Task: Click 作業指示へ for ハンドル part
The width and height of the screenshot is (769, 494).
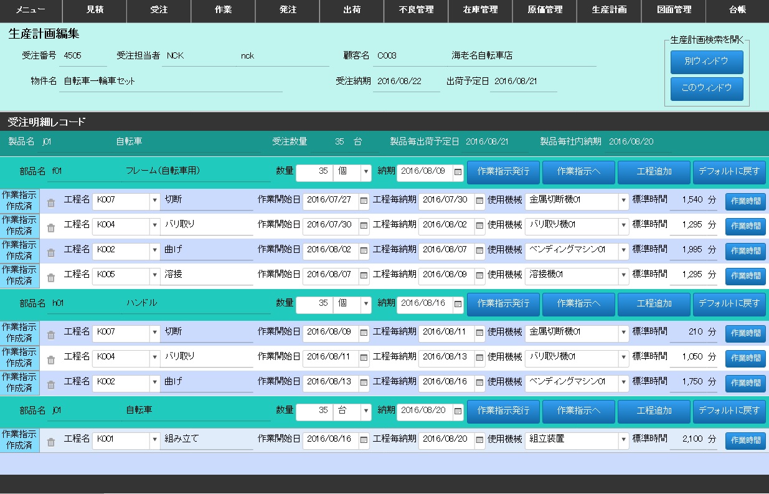Action: click(x=578, y=305)
